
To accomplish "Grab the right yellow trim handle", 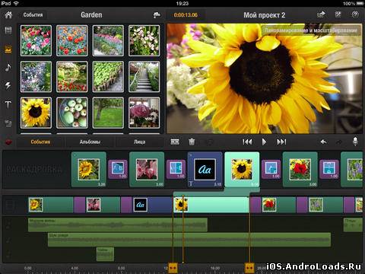I will click(249, 268).
